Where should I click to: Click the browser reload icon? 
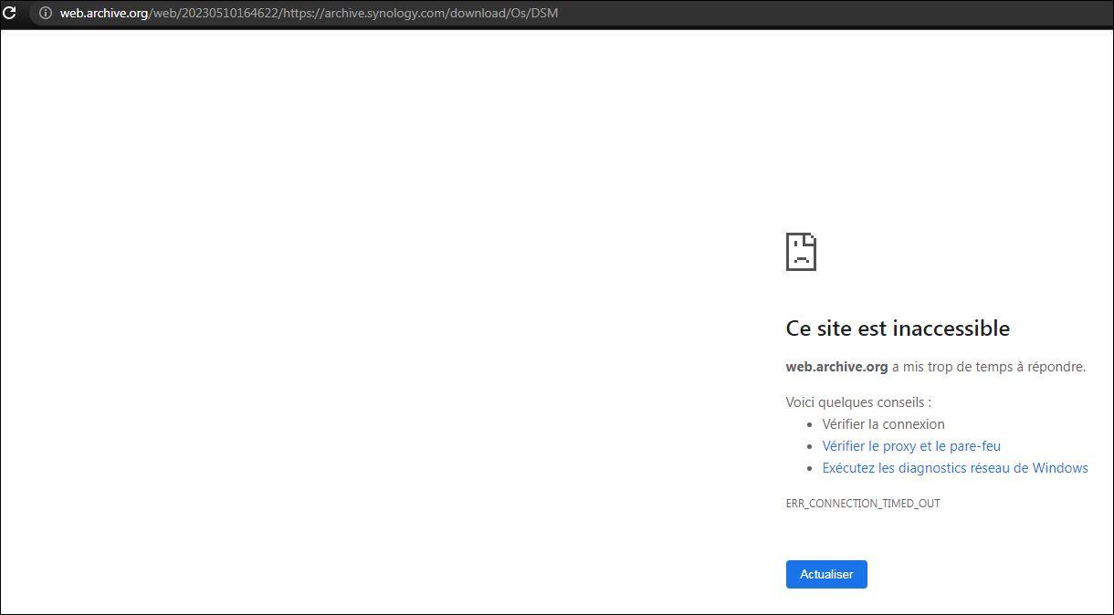pyautogui.click(x=9, y=13)
